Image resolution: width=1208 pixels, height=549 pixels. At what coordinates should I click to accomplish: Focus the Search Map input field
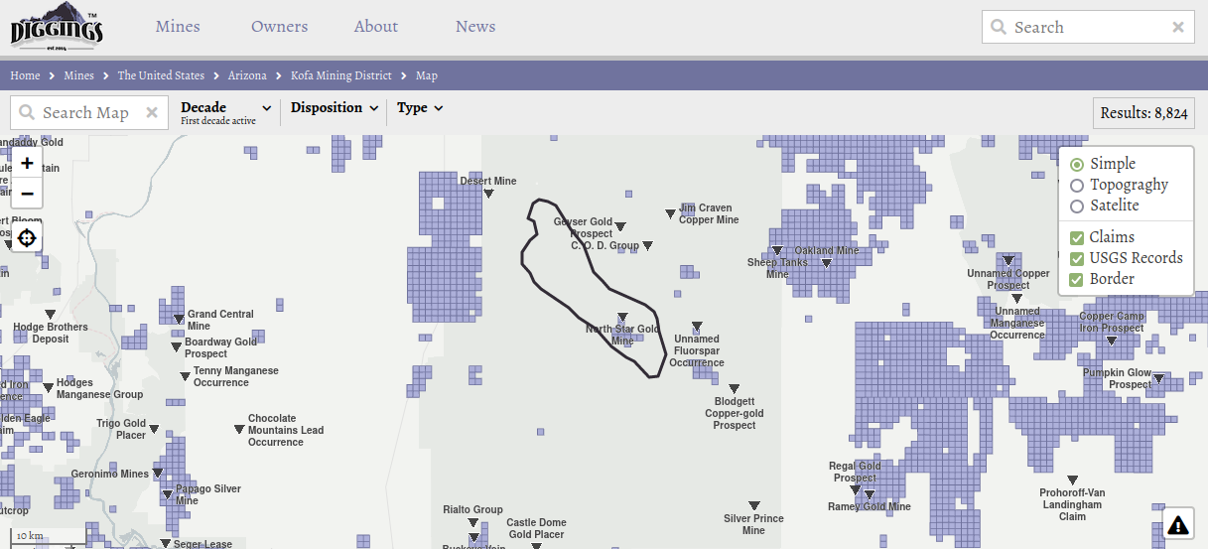(x=89, y=113)
